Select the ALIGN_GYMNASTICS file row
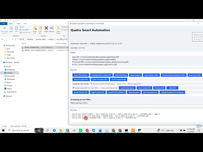The width and height of the screenshot is (203, 152). (45, 47)
